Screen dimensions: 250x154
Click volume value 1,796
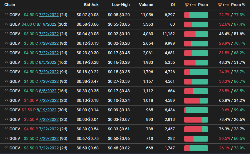[148, 72]
